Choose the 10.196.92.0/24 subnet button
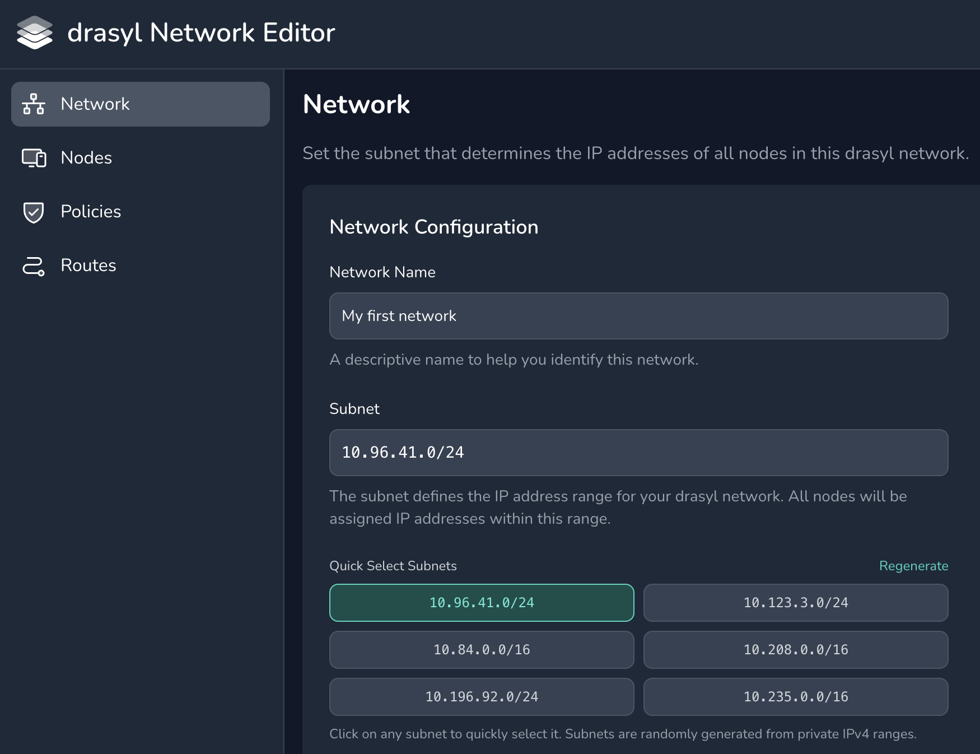The height and width of the screenshot is (754, 980). pos(482,697)
